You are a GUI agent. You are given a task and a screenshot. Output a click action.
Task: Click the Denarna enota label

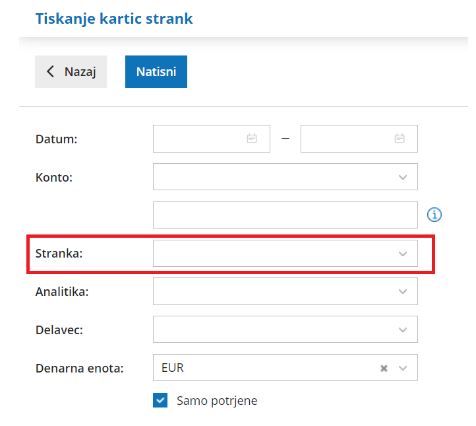[x=79, y=369]
